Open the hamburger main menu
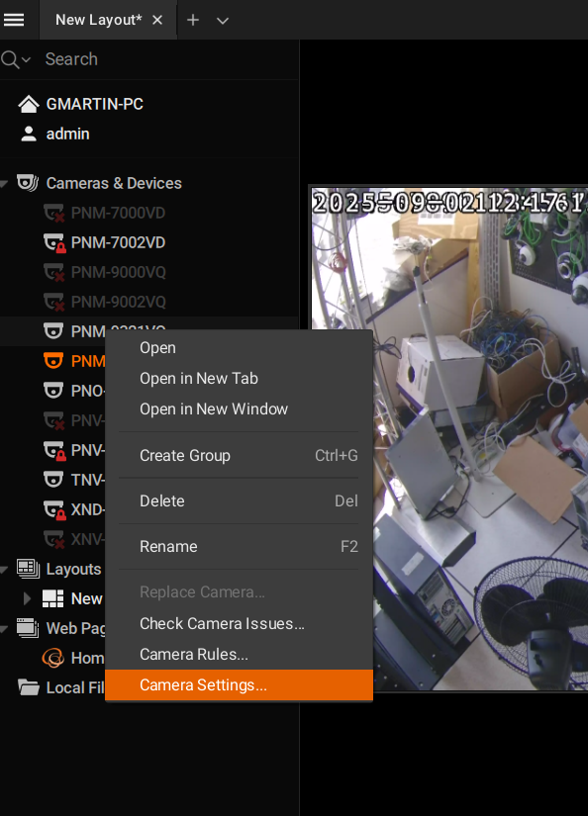The image size is (588, 816). [14, 20]
